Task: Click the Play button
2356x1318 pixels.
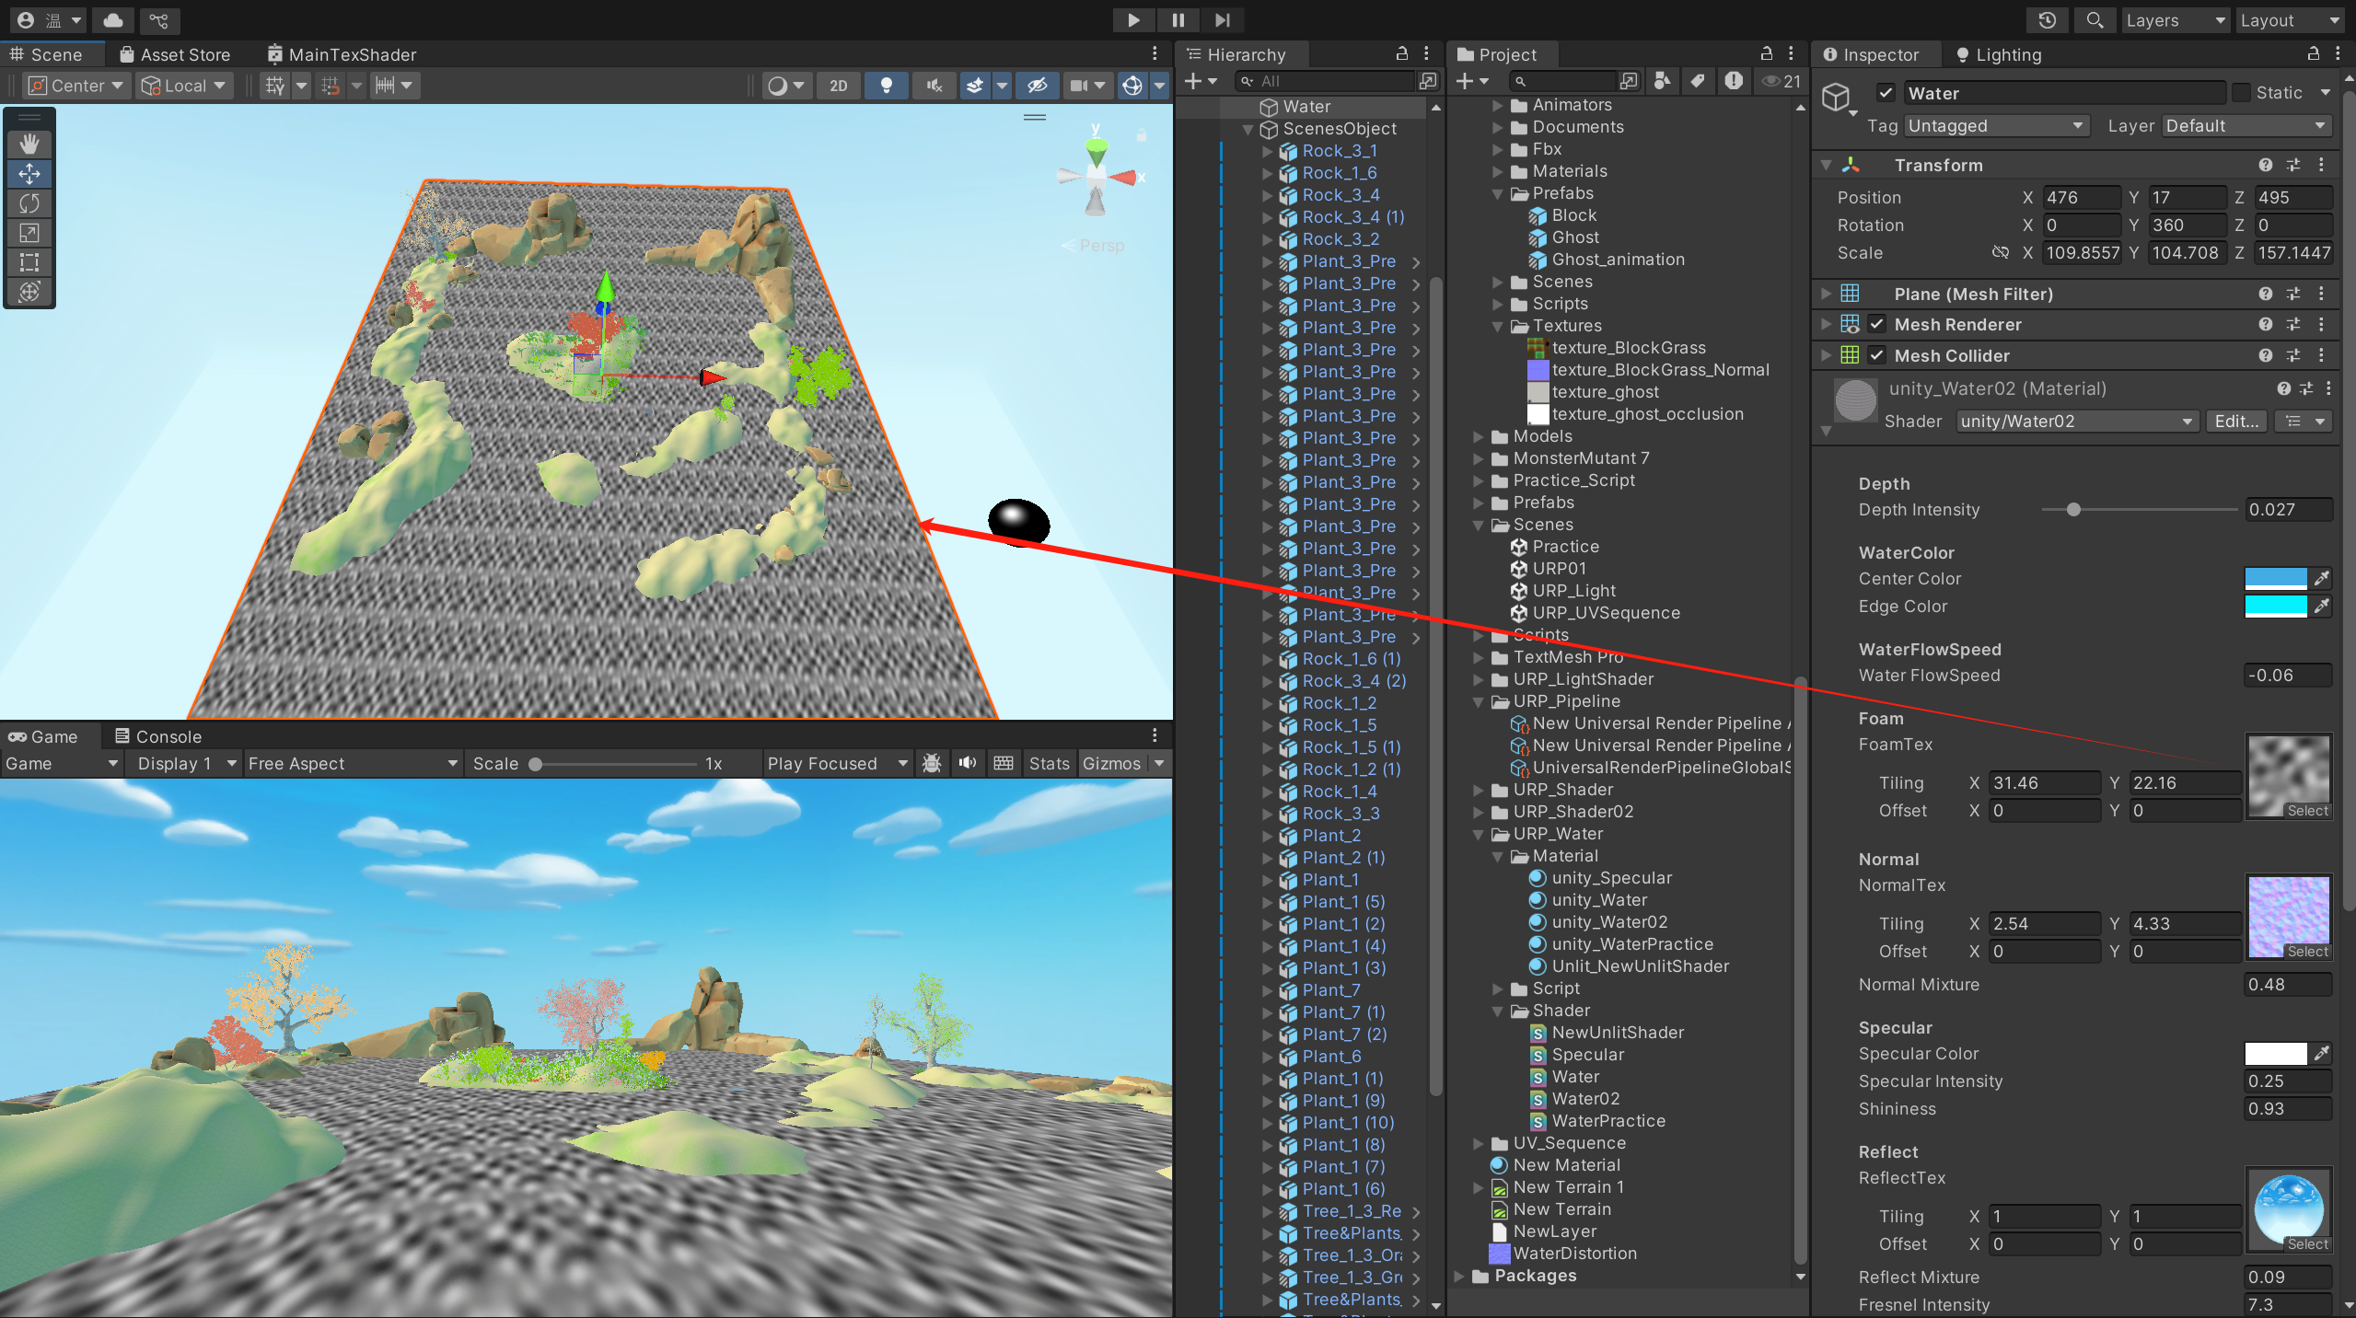Action: (x=1133, y=20)
